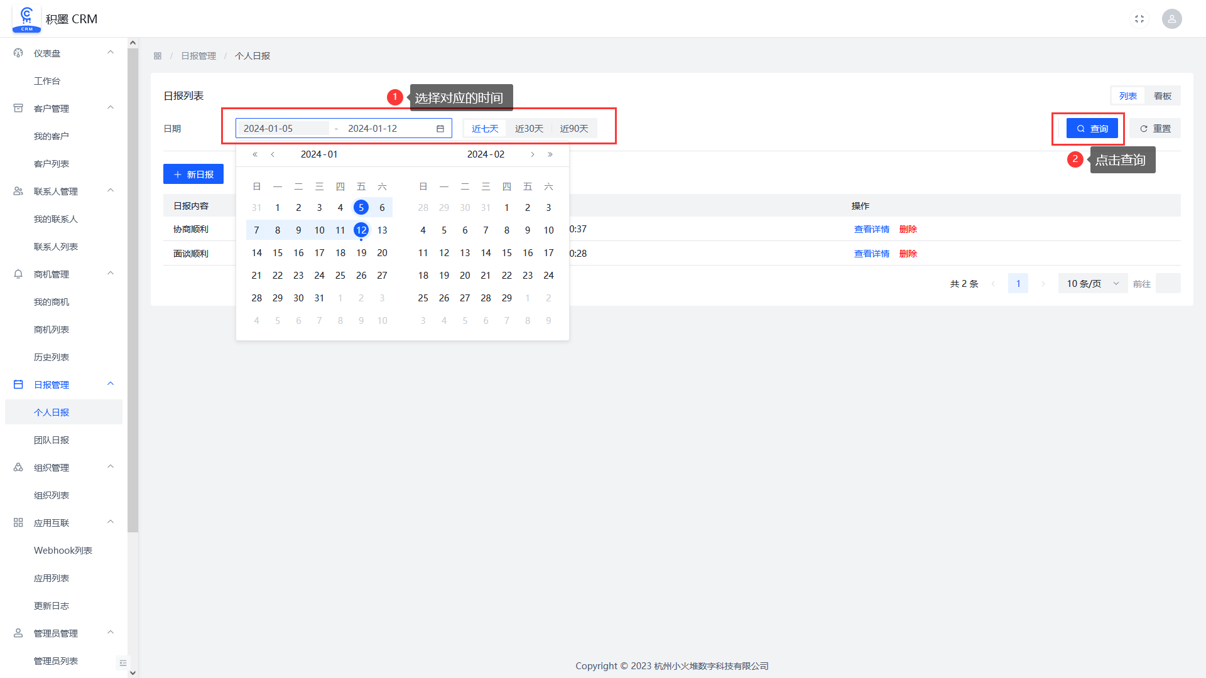Image resolution: width=1206 pixels, height=678 pixels.
Task: Open 更新日志 in the sidebar
Action: (52, 606)
